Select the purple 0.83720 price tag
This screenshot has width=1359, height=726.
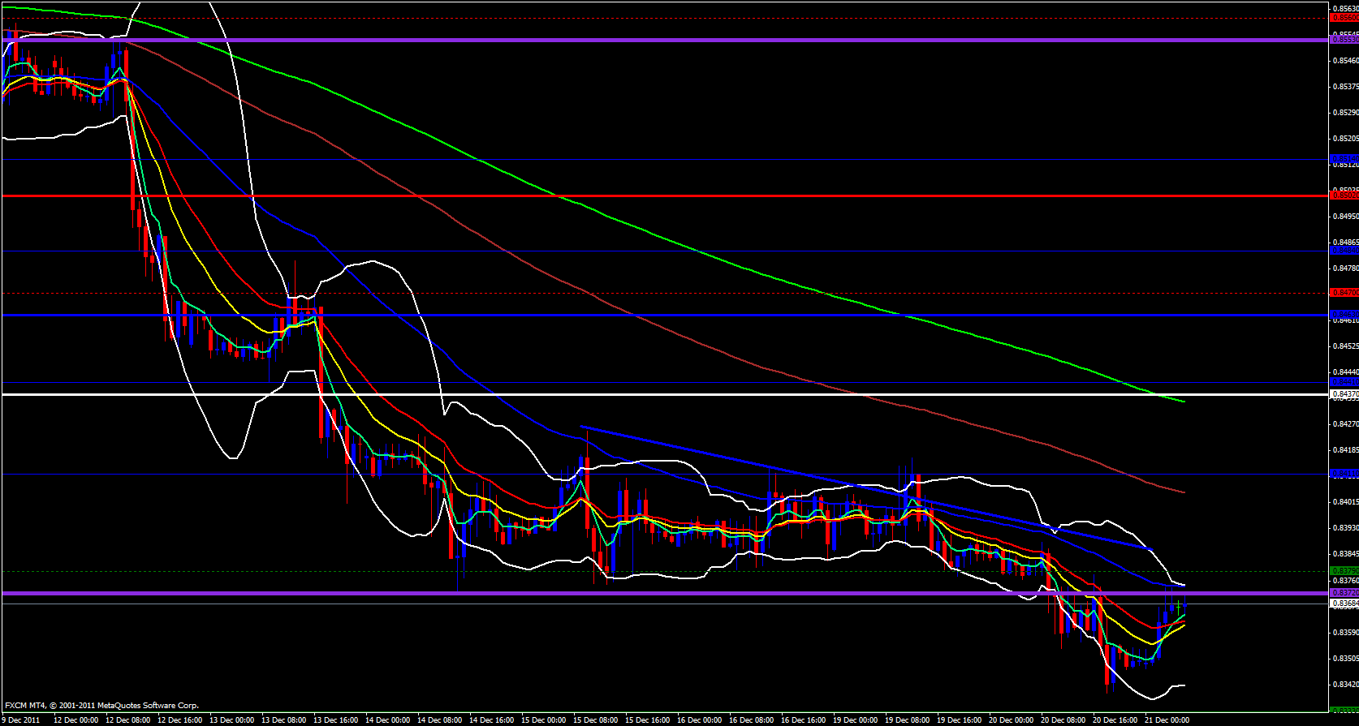click(1344, 593)
